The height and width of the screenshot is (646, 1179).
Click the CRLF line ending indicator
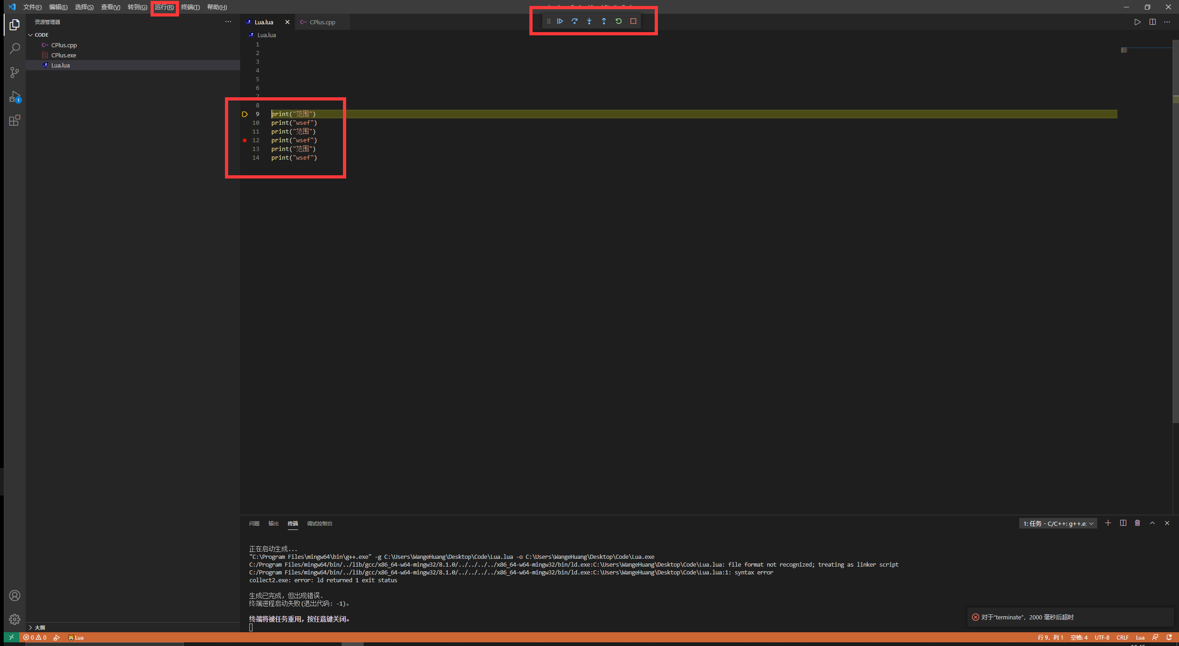pos(1123,637)
